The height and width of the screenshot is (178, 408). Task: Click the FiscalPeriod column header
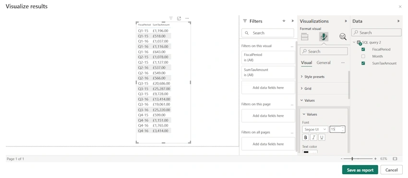[144, 25]
